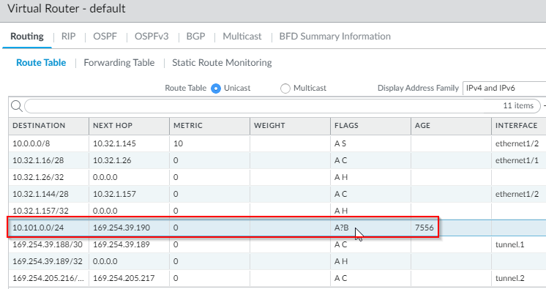Switch to the OSPF tab
This screenshot has width=546, height=289.
105,36
